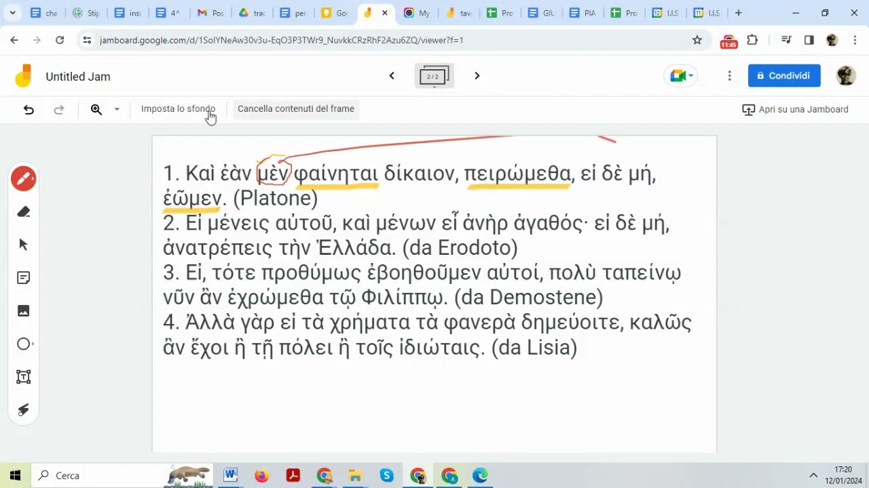Click Apri su una Jamboard

pos(795,109)
